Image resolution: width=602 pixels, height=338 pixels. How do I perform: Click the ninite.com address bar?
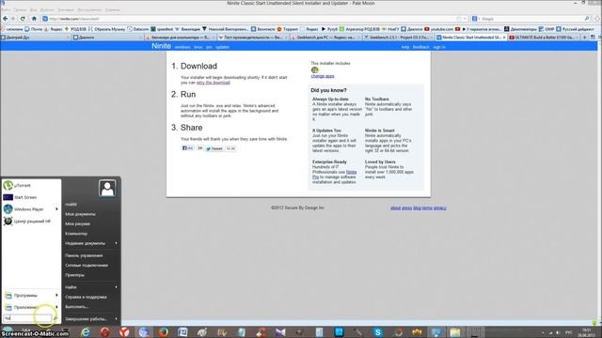pyautogui.click(x=253, y=19)
